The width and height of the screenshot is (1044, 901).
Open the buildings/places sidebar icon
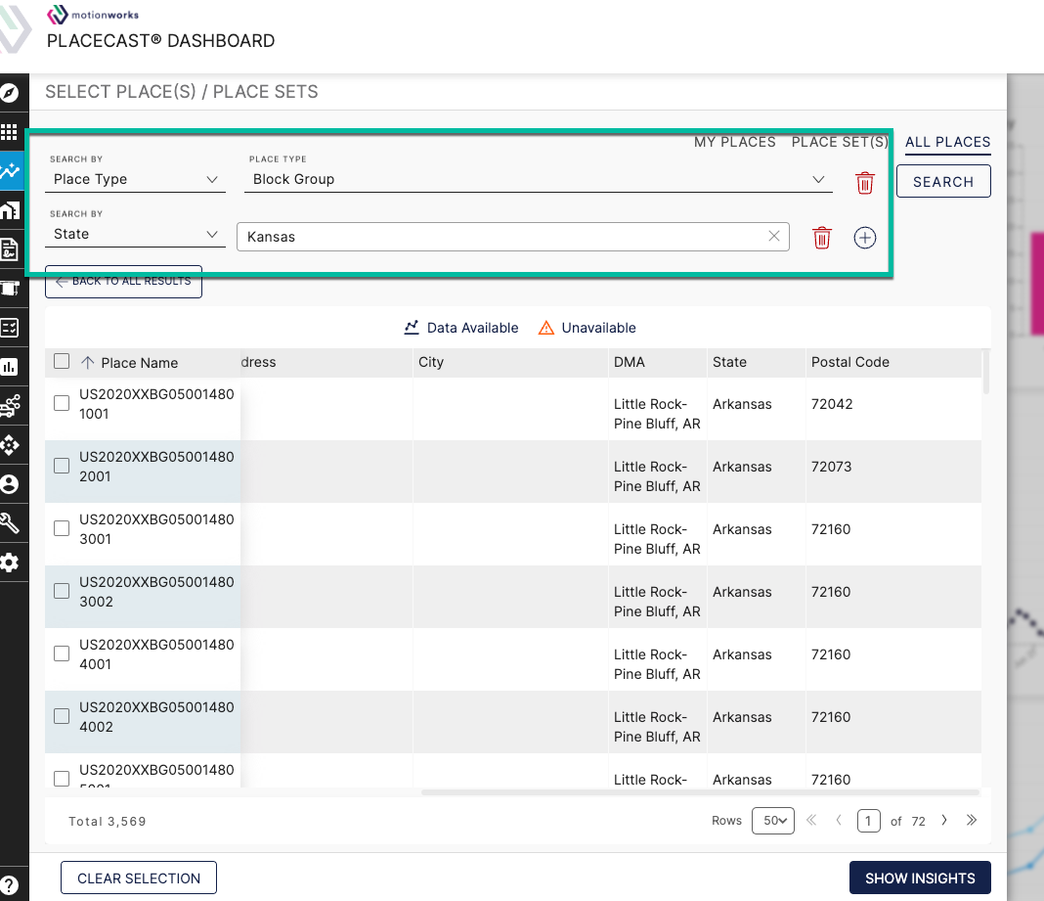(10, 210)
